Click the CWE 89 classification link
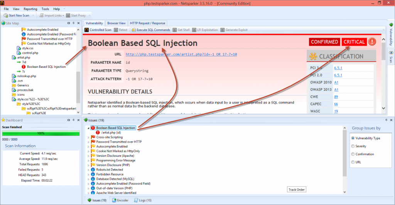This screenshot has width=395, height=205. tap(336, 97)
